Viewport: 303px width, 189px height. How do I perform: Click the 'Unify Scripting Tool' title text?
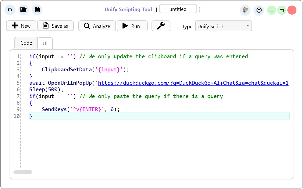128,9
